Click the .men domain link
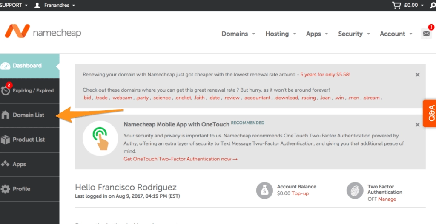The height and width of the screenshot is (224, 436). pos(353,98)
